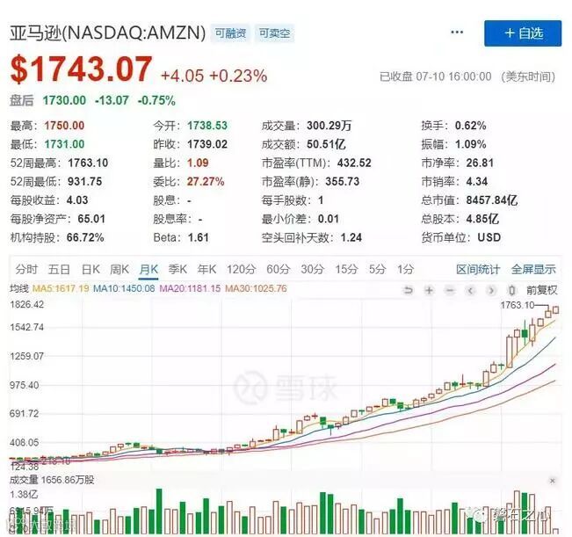Open the three-dot more options menu

[457, 33]
